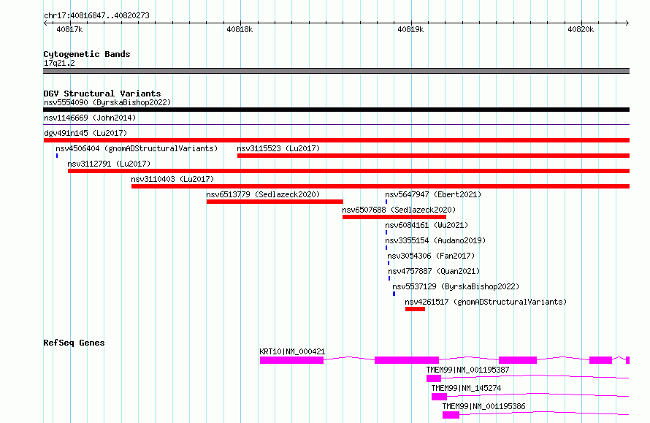650x423 pixels.
Task: Click the second large KRT10 exon block
Action: coord(407,360)
